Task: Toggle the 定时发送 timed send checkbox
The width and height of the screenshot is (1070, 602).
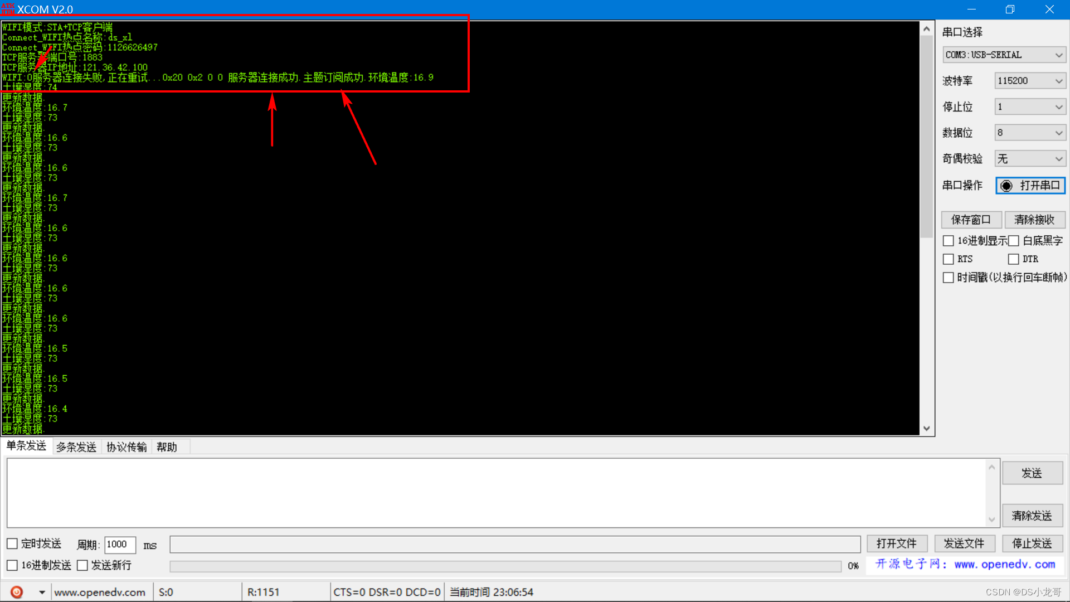Action: click(x=12, y=543)
